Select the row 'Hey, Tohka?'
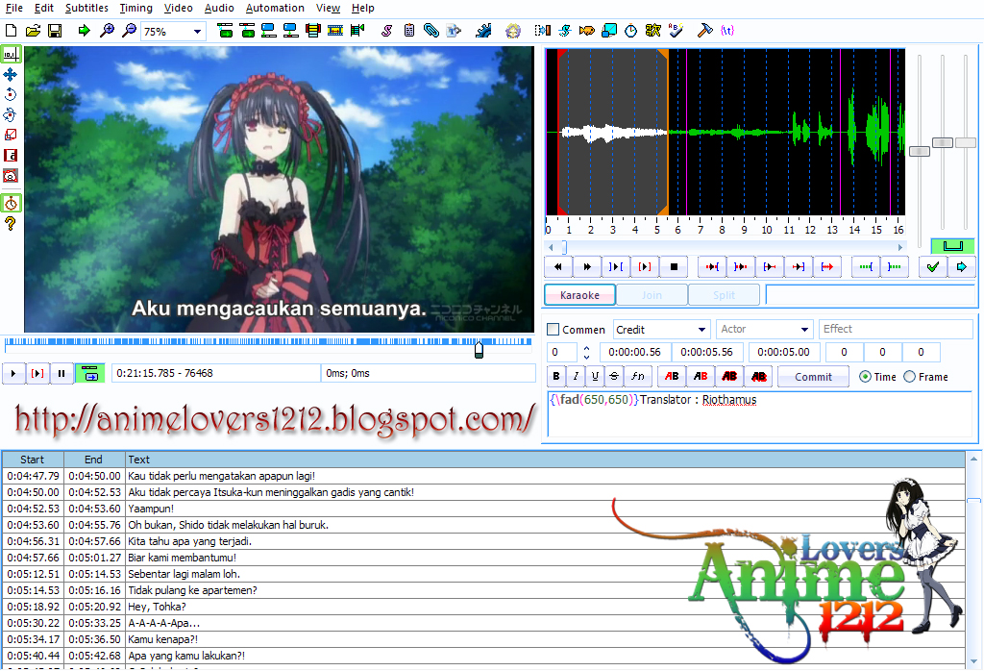This screenshot has height=671, width=984. [483, 607]
